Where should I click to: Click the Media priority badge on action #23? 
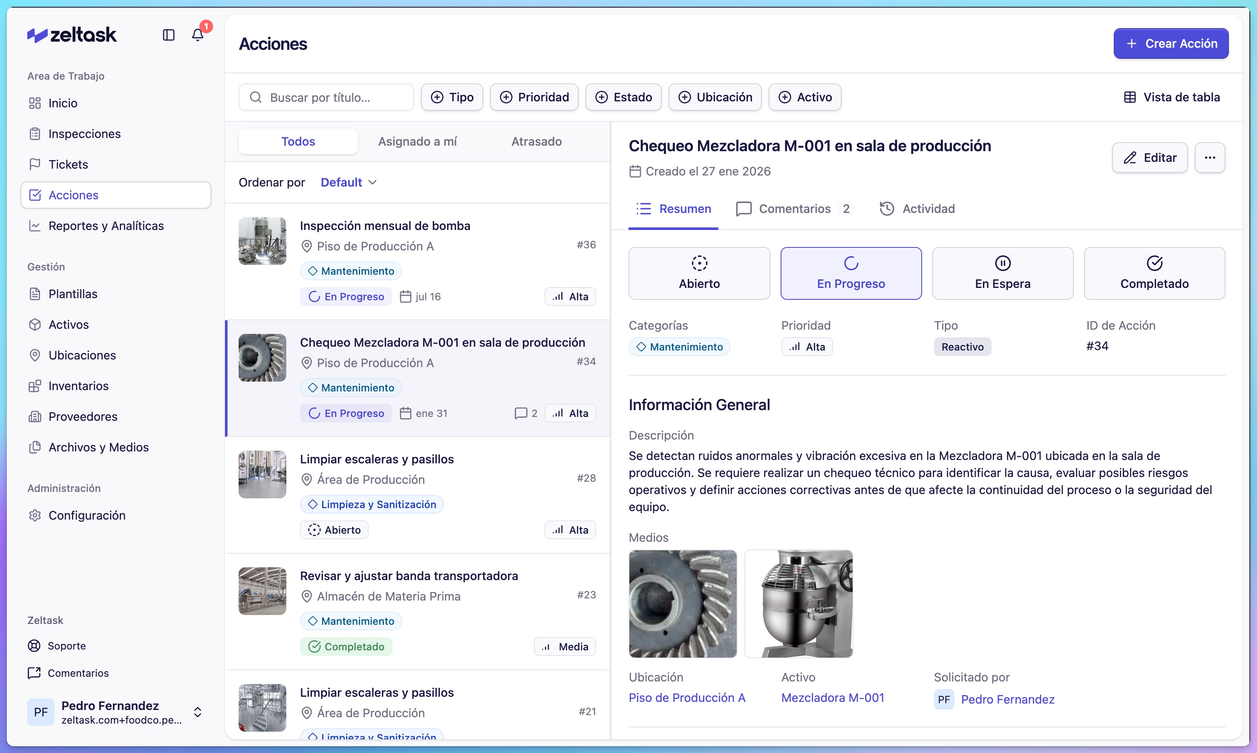[565, 647]
